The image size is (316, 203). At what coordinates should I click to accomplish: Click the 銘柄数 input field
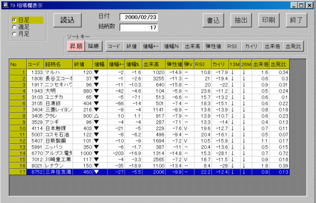point(139,28)
